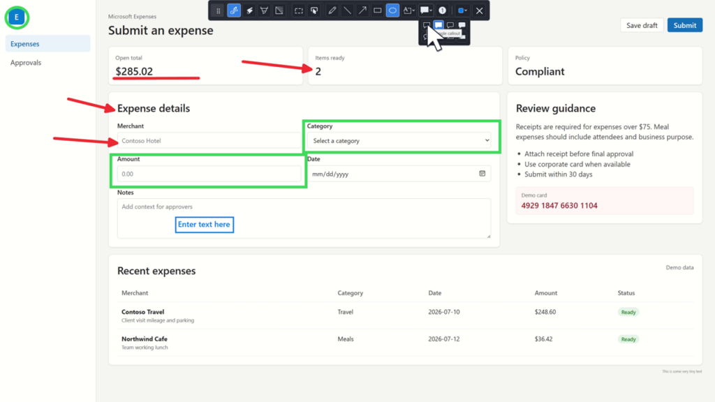Click the Compliant policy status
The width and height of the screenshot is (715, 402).
pyautogui.click(x=540, y=71)
